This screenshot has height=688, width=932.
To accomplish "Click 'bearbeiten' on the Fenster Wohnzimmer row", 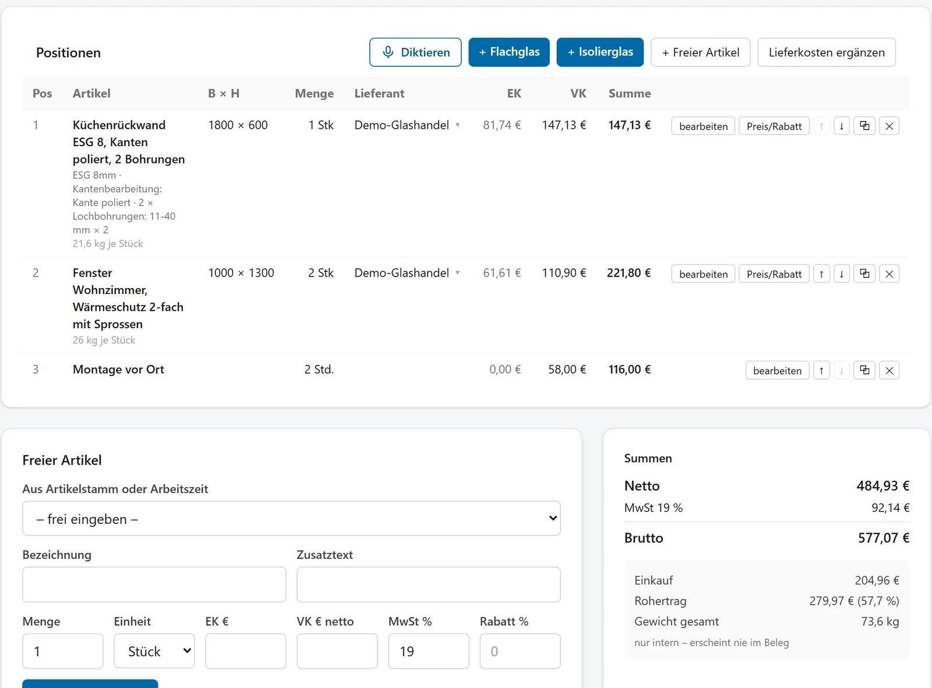I will click(704, 274).
